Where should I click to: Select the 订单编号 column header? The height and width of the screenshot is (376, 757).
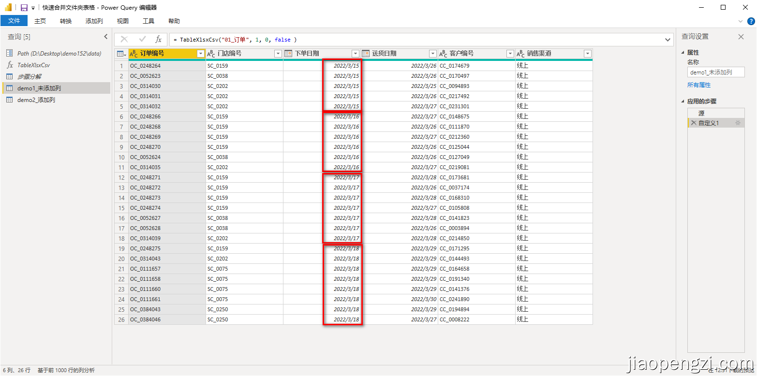point(167,54)
